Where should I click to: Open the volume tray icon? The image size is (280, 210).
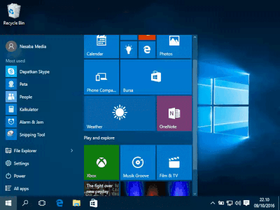pos(238,203)
